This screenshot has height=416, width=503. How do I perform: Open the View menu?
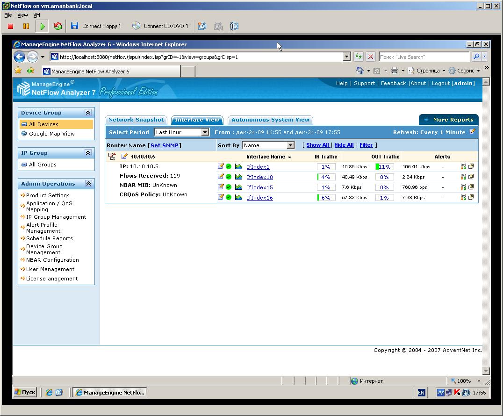(22, 15)
